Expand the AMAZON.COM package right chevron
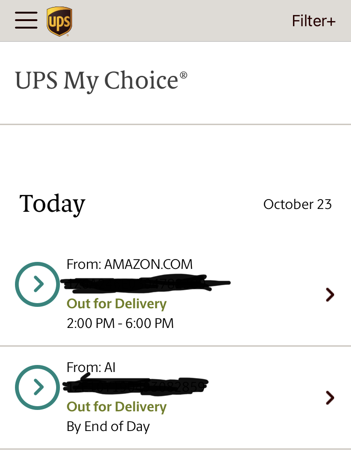Viewport: 351px width, 461px height. tap(330, 294)
